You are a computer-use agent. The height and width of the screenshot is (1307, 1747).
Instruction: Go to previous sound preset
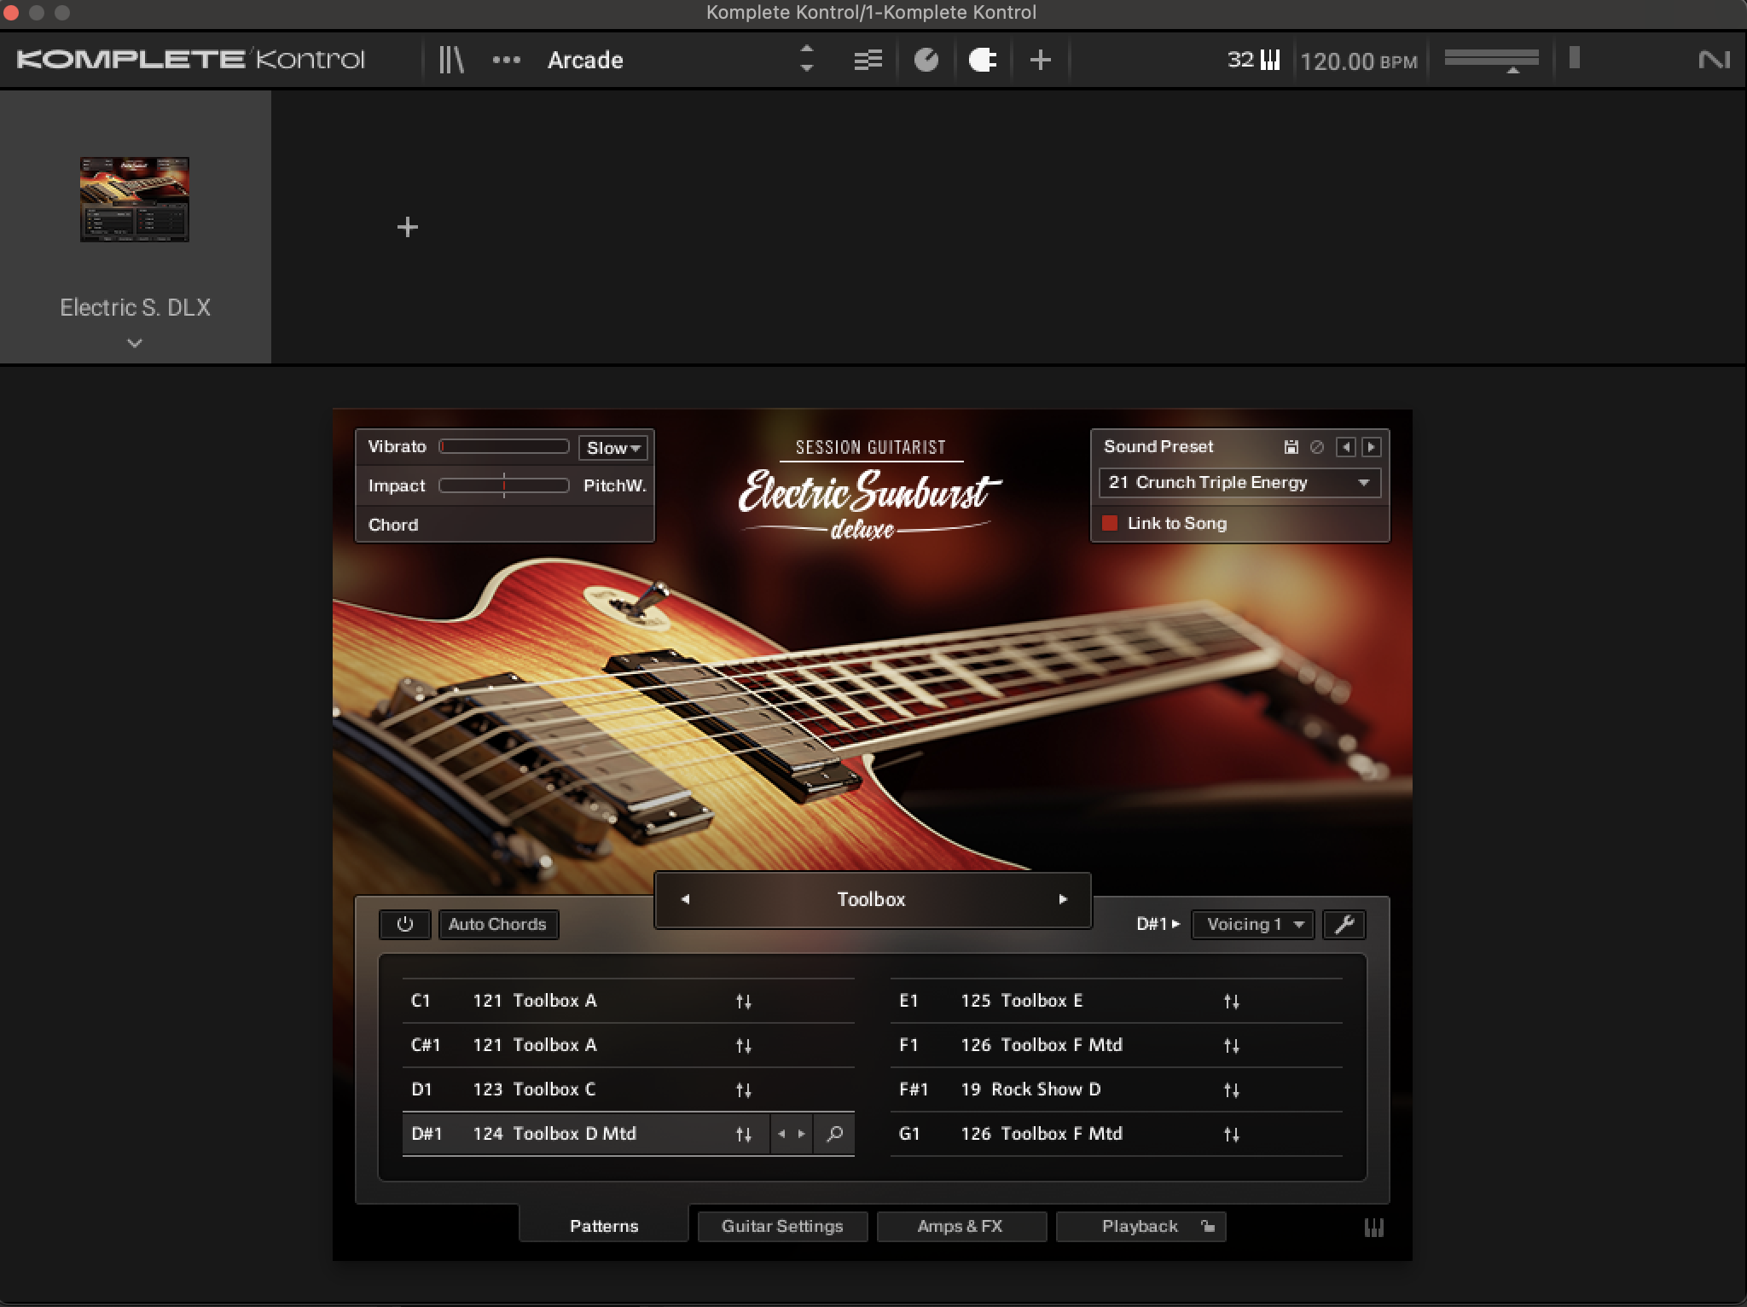(1346, 447)
